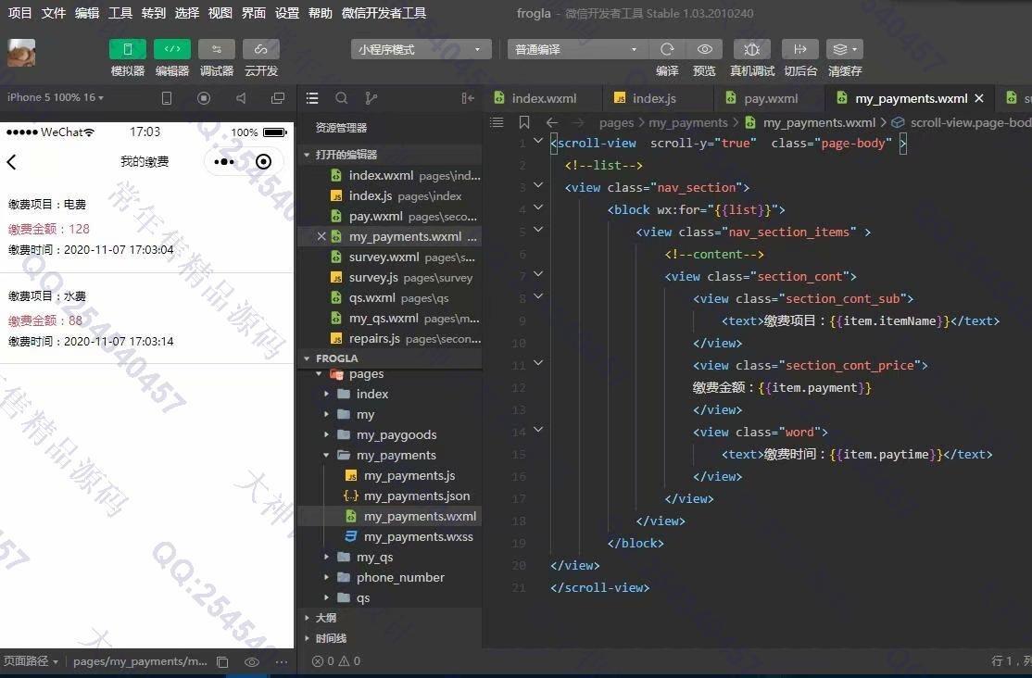This screenshot has width=1032, height=678.
Task: Open the 小程序模式 mode dropdown
Action: click(422, 49)
